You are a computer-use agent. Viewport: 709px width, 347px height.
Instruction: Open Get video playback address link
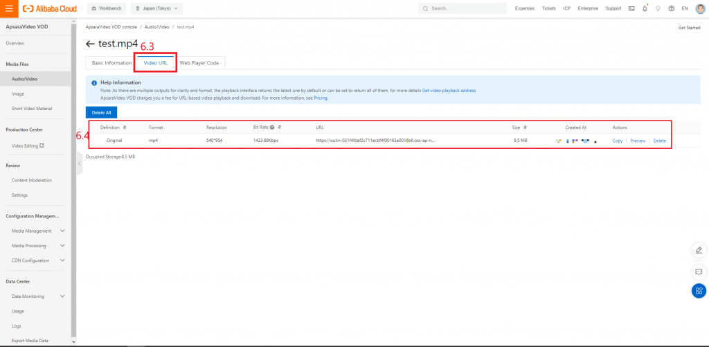449,91
